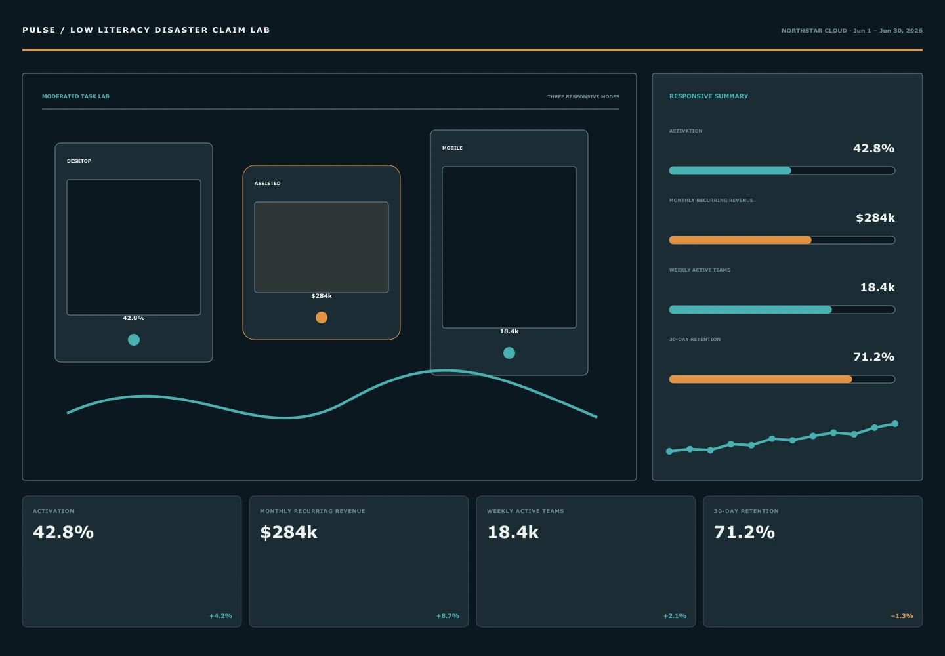The height and width of the screenshot is (656, 945).
Task: Click the orange dot in the Assisted card
Action: click(x=322, y=318)
